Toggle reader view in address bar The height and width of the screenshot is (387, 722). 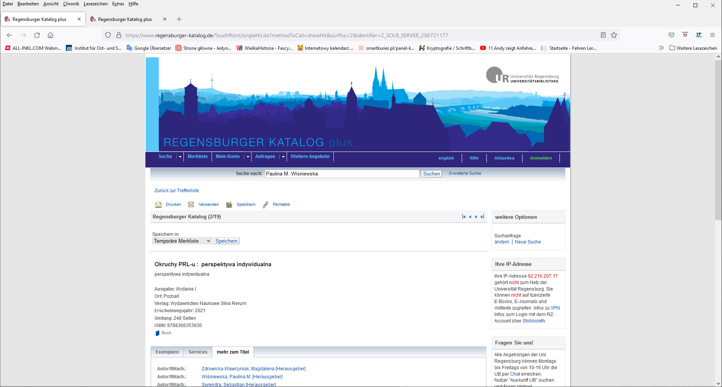603,35
